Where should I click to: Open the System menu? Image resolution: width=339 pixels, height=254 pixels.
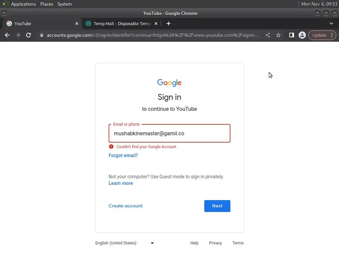coord(65,4)
